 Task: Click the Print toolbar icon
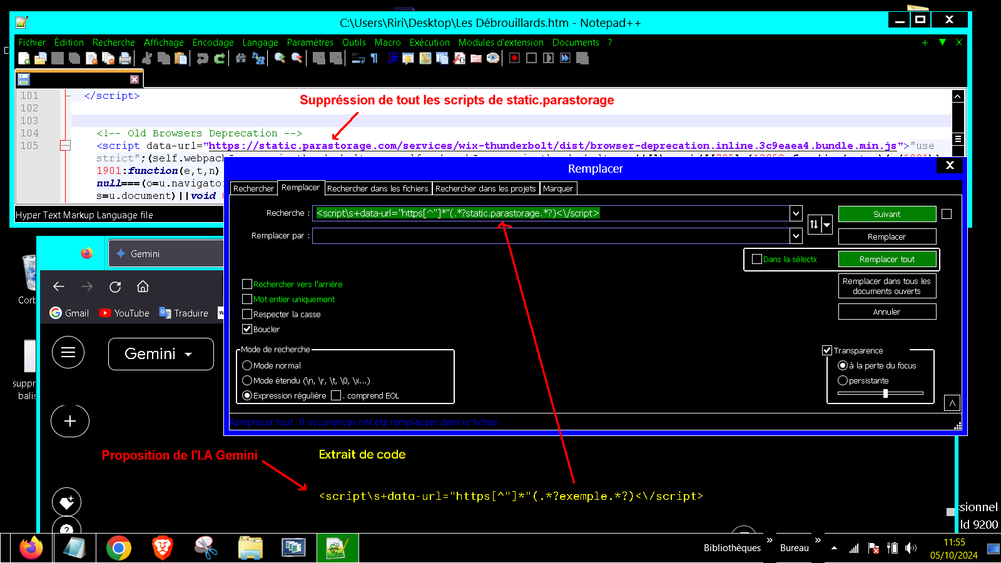click(x=125, y=58)
